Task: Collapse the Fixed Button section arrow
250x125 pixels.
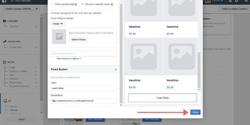Action: (116, 70)
